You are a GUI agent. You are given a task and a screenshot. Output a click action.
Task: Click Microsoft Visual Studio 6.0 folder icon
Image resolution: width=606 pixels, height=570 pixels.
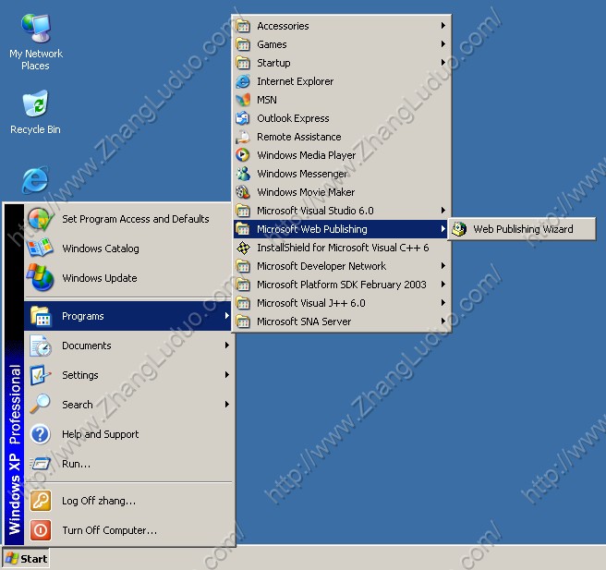point(243,211)
